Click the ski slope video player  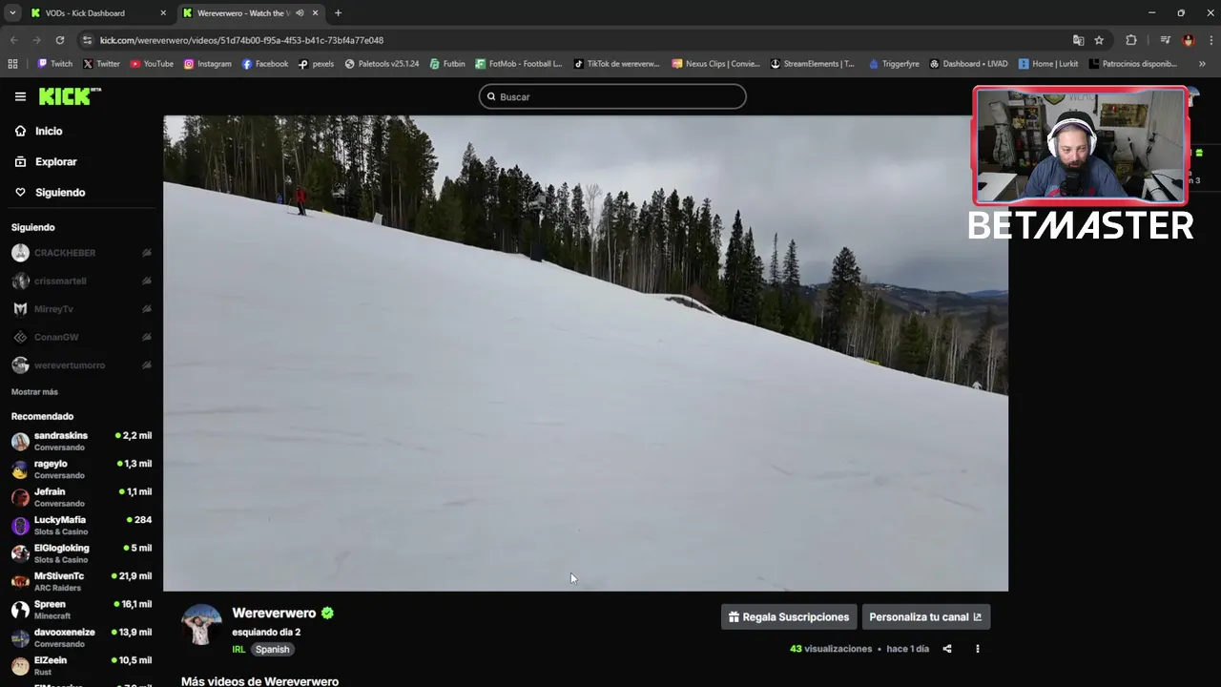[x=586, y=353]
